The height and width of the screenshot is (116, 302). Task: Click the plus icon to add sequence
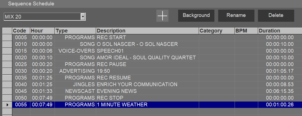(x=162, y=16)
